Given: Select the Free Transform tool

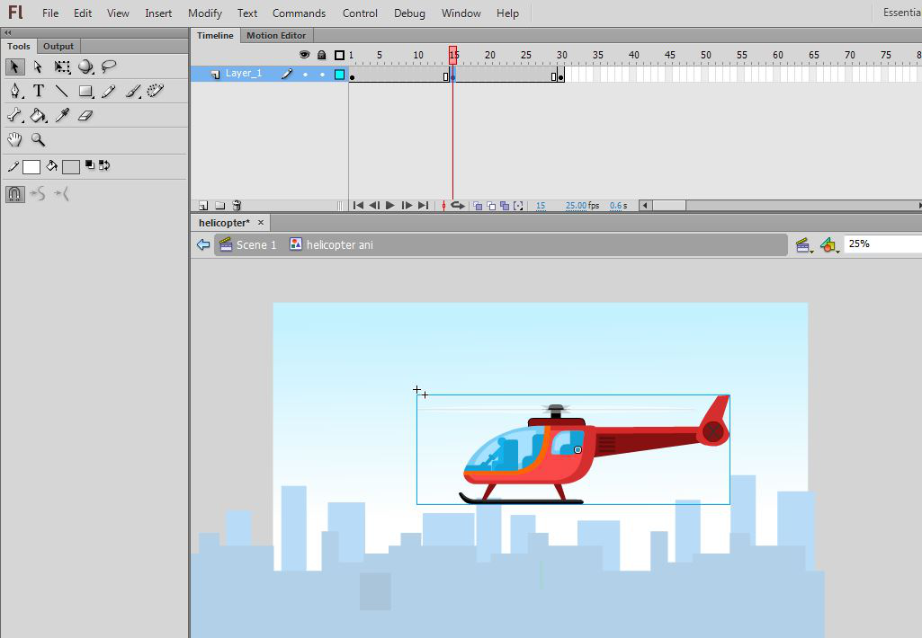Looking at the screenshot, I should [x=62, y=67].
